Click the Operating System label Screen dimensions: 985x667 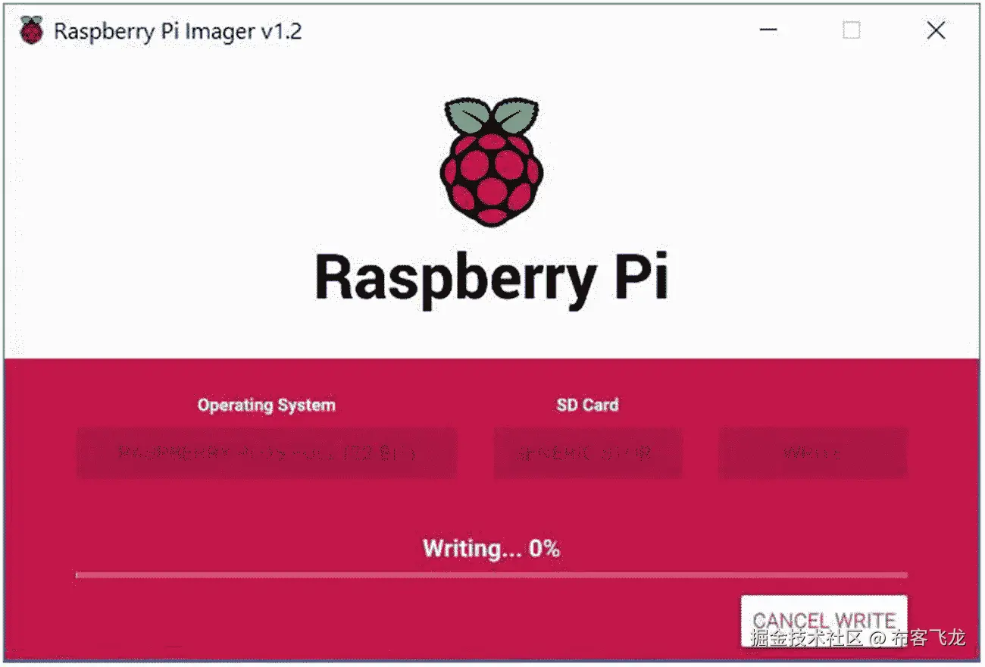click(267, 405)
